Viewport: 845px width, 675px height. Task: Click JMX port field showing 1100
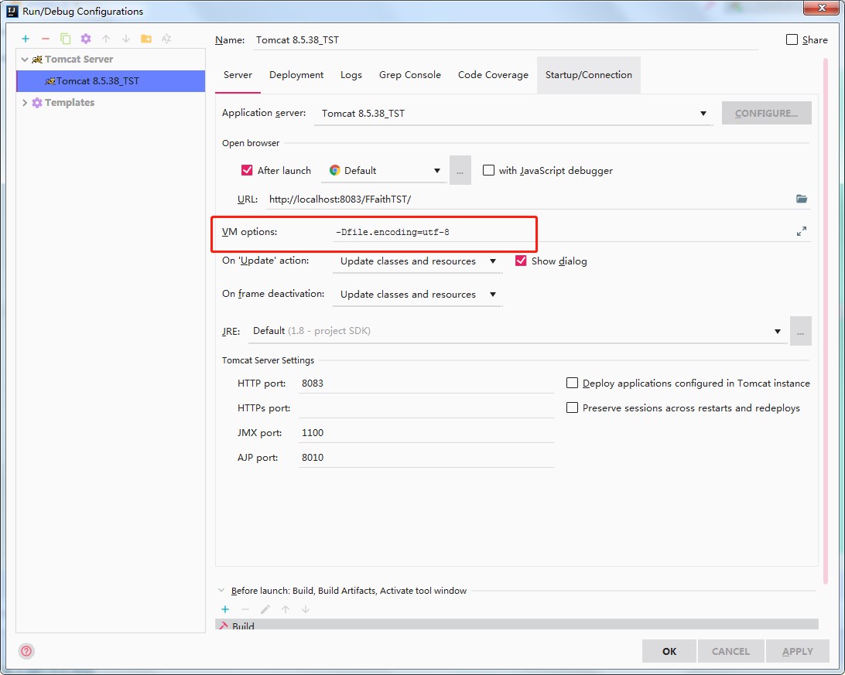[426, 433]
